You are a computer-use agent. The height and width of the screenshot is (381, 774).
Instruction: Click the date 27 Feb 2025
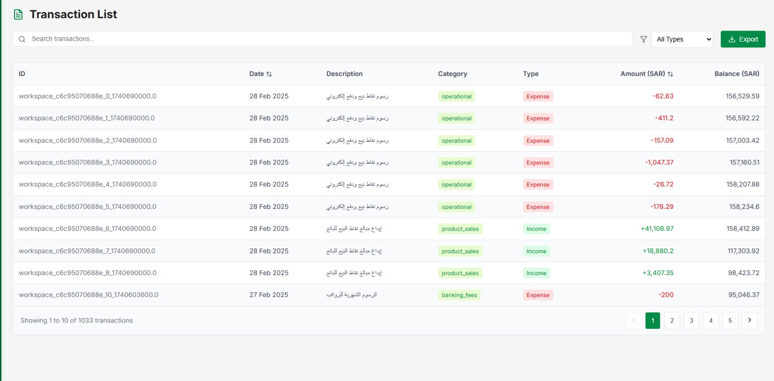coord(269,295)
